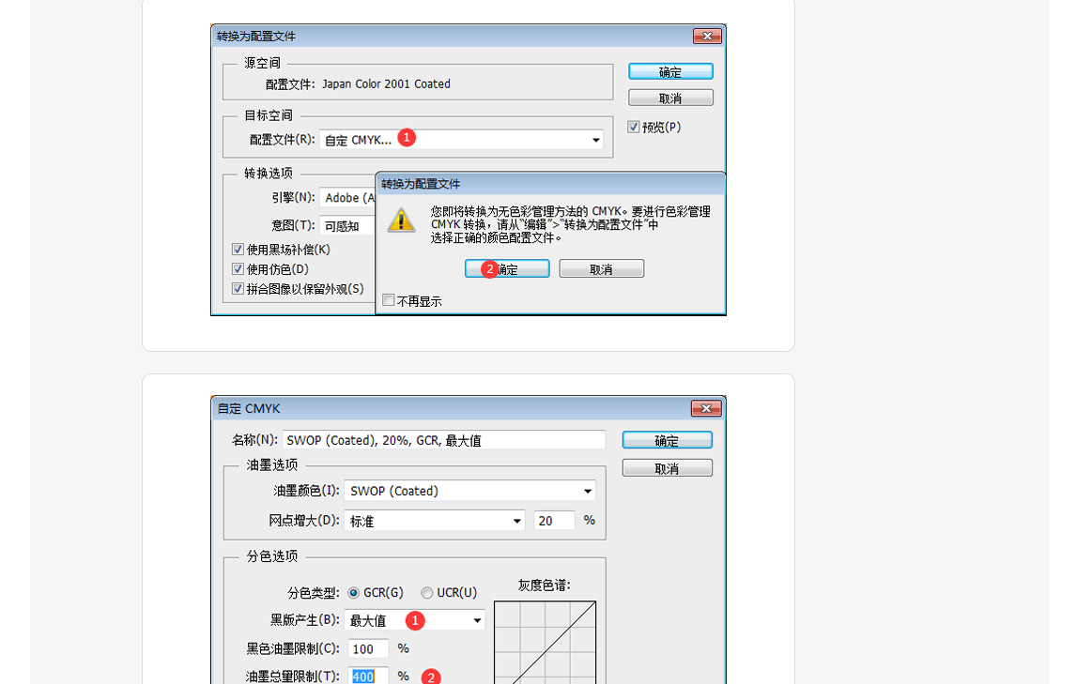The width and height of the screenshot is (1076, 684).
Task: Disable the 预览 preview checkbox
Action: (634, 127)
